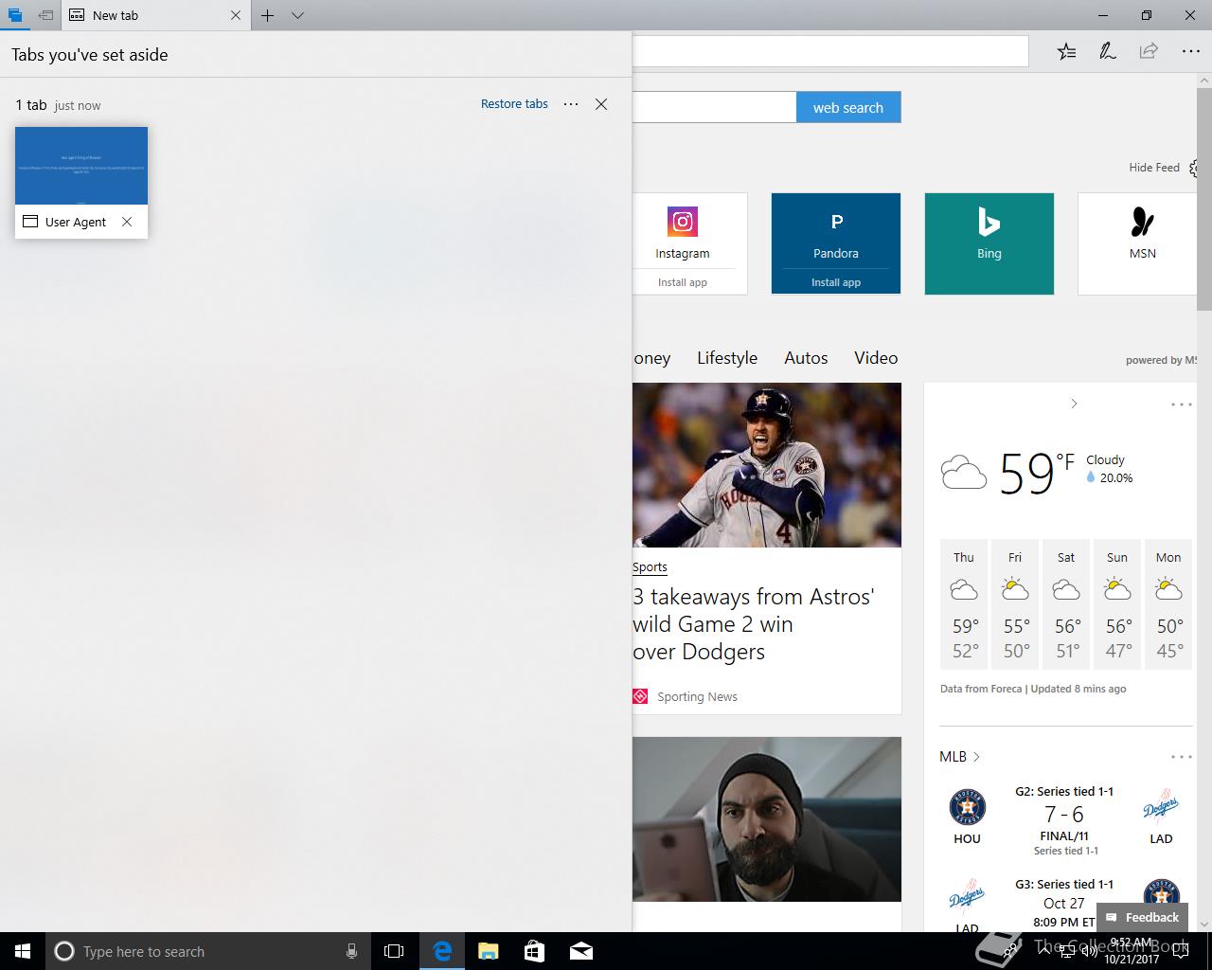Click the Dodgers LAD logo in G2

1161,808
